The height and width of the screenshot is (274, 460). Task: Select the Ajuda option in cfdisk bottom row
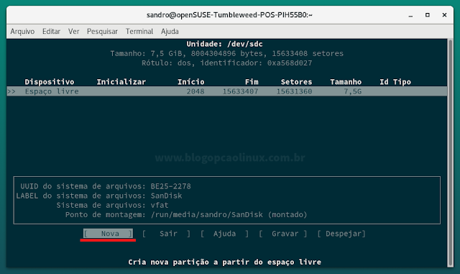(x=225, y=234)
